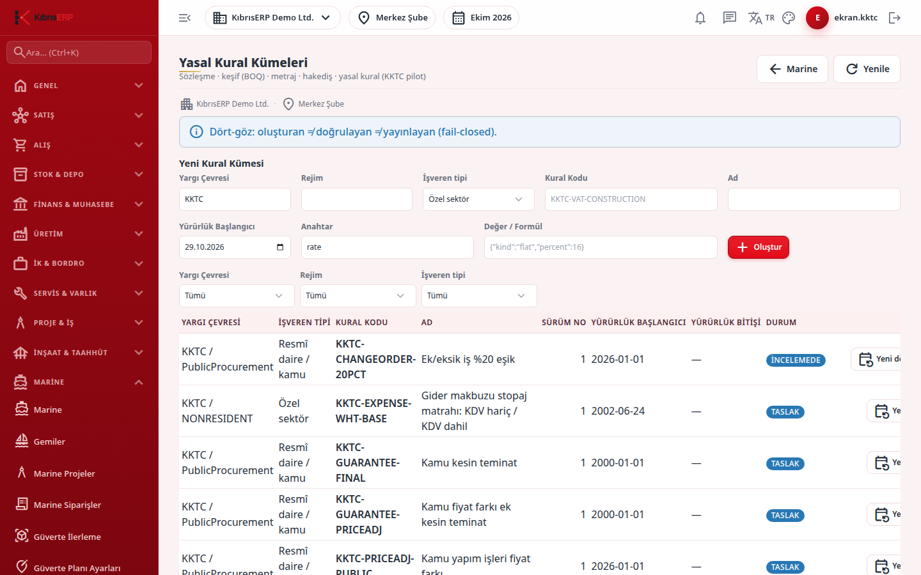Click the Değer / Formül input field
Image resolution: width=921 pixels, height=575 pixels.
[601, 247]
